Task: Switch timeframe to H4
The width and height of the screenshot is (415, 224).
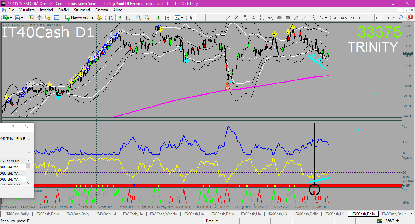Action: (x=369, y=18)
